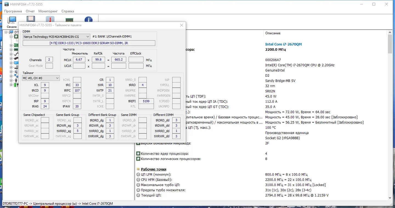Collapse the CPU tree node

click(11, 36)
